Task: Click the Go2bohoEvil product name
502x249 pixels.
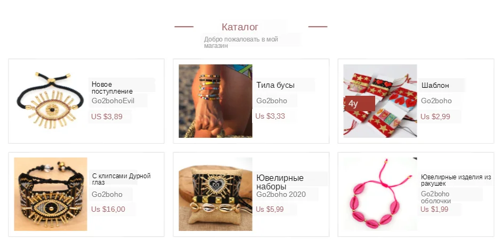Action: pos(113,101)
